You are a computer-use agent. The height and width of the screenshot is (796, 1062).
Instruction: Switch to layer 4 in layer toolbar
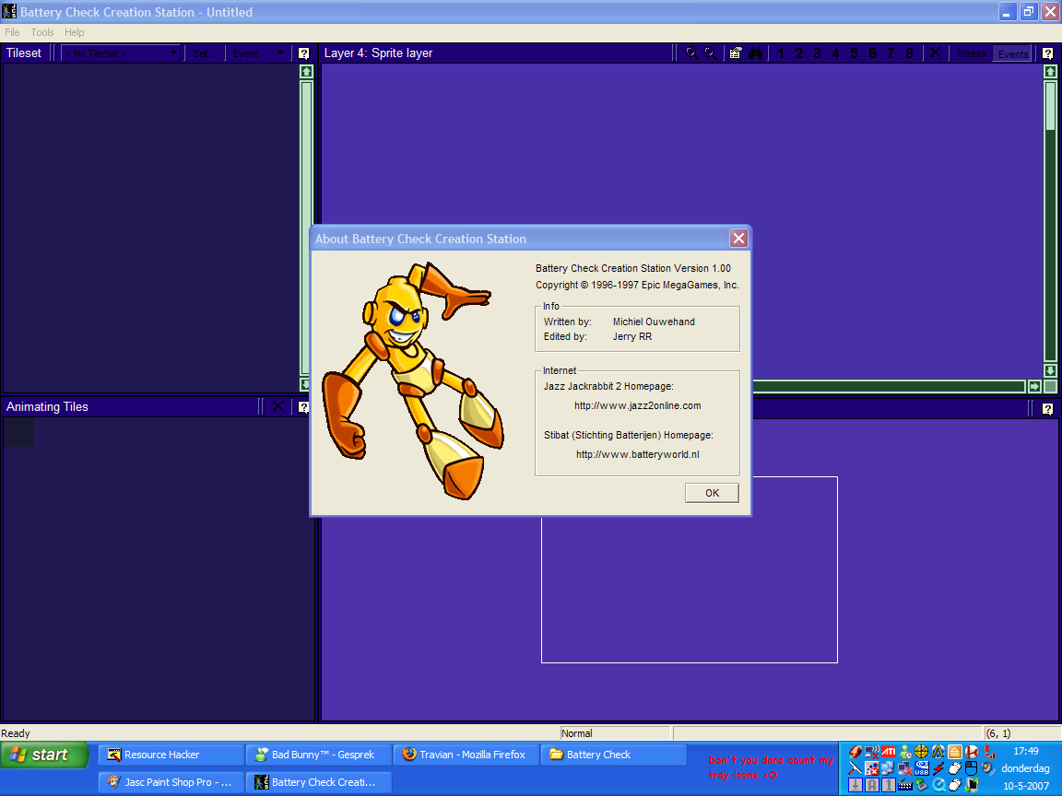coord(836,53)
